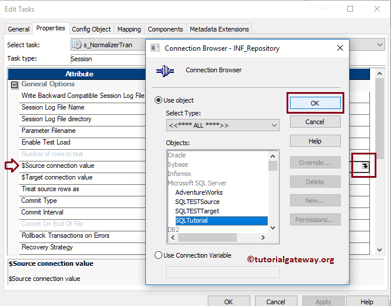This screenshot has width=391, height=306.
Task: Collapse the General Options group
Action: [15, 85]
